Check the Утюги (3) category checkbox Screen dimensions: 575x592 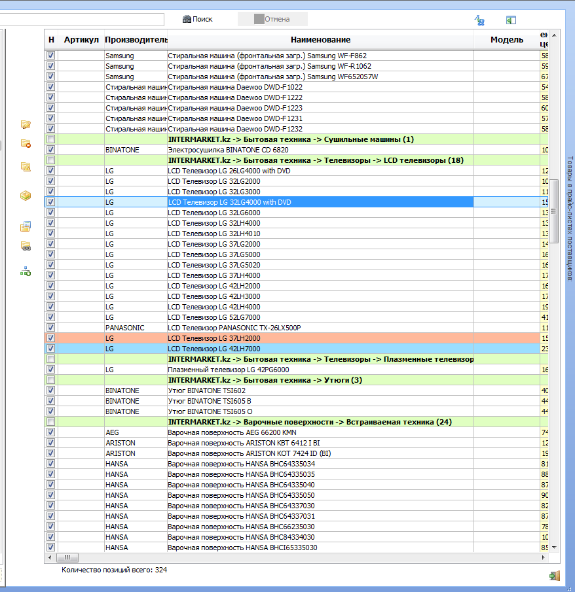(x=50, y=380)
